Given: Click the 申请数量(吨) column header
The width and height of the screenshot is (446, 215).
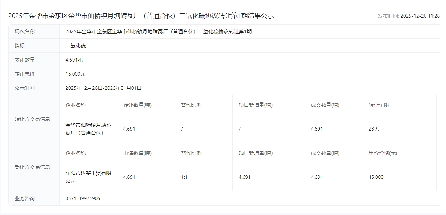Looking at the screenshot, I should pyautogui.click(x=137, y=153).
